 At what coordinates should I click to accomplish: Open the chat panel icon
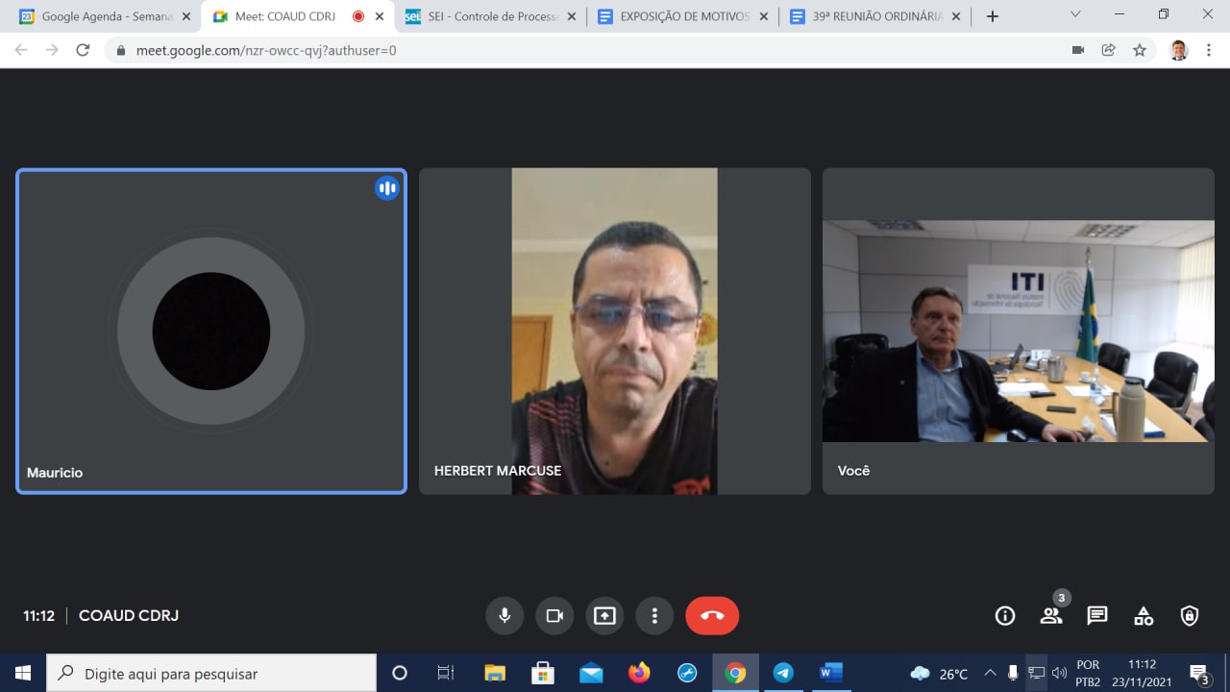1097,616
